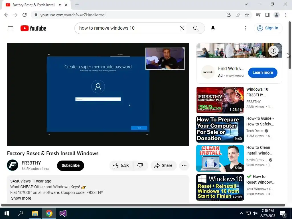
Task: Share this page icon in address bar
Action: 238,15
